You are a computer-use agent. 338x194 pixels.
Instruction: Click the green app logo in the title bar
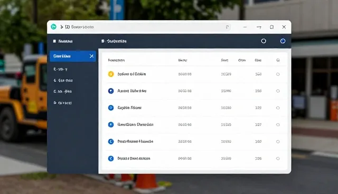tap(53, 27)
